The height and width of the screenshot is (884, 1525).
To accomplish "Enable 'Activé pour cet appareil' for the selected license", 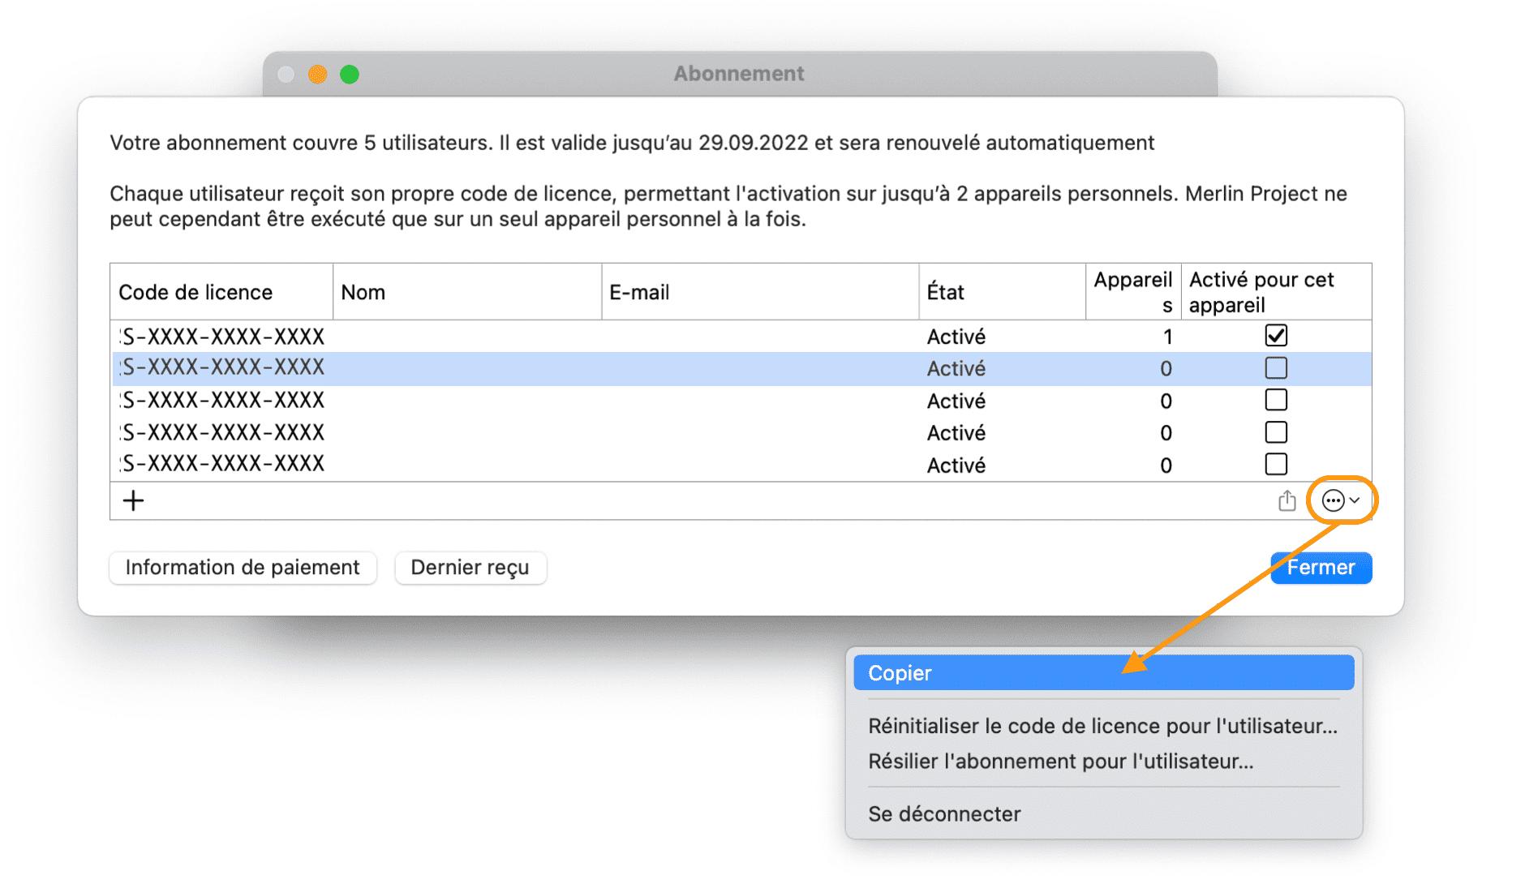I will tap(1276, 367).
